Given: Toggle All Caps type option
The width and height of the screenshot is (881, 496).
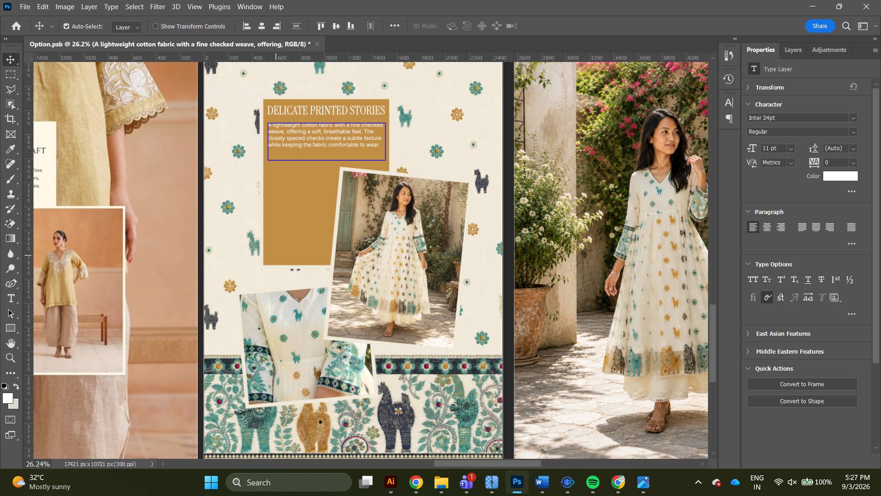Looking at the screenshot, I should tap(753, 279).
